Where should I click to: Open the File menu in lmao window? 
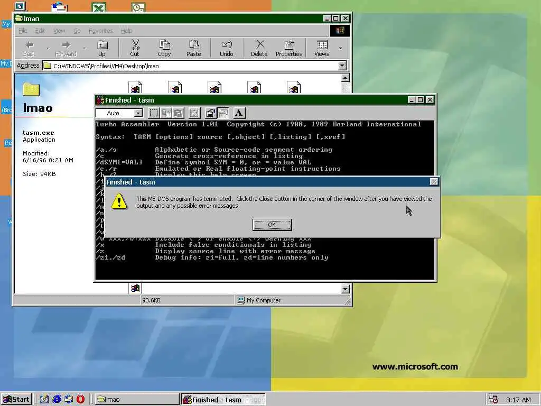23,31
